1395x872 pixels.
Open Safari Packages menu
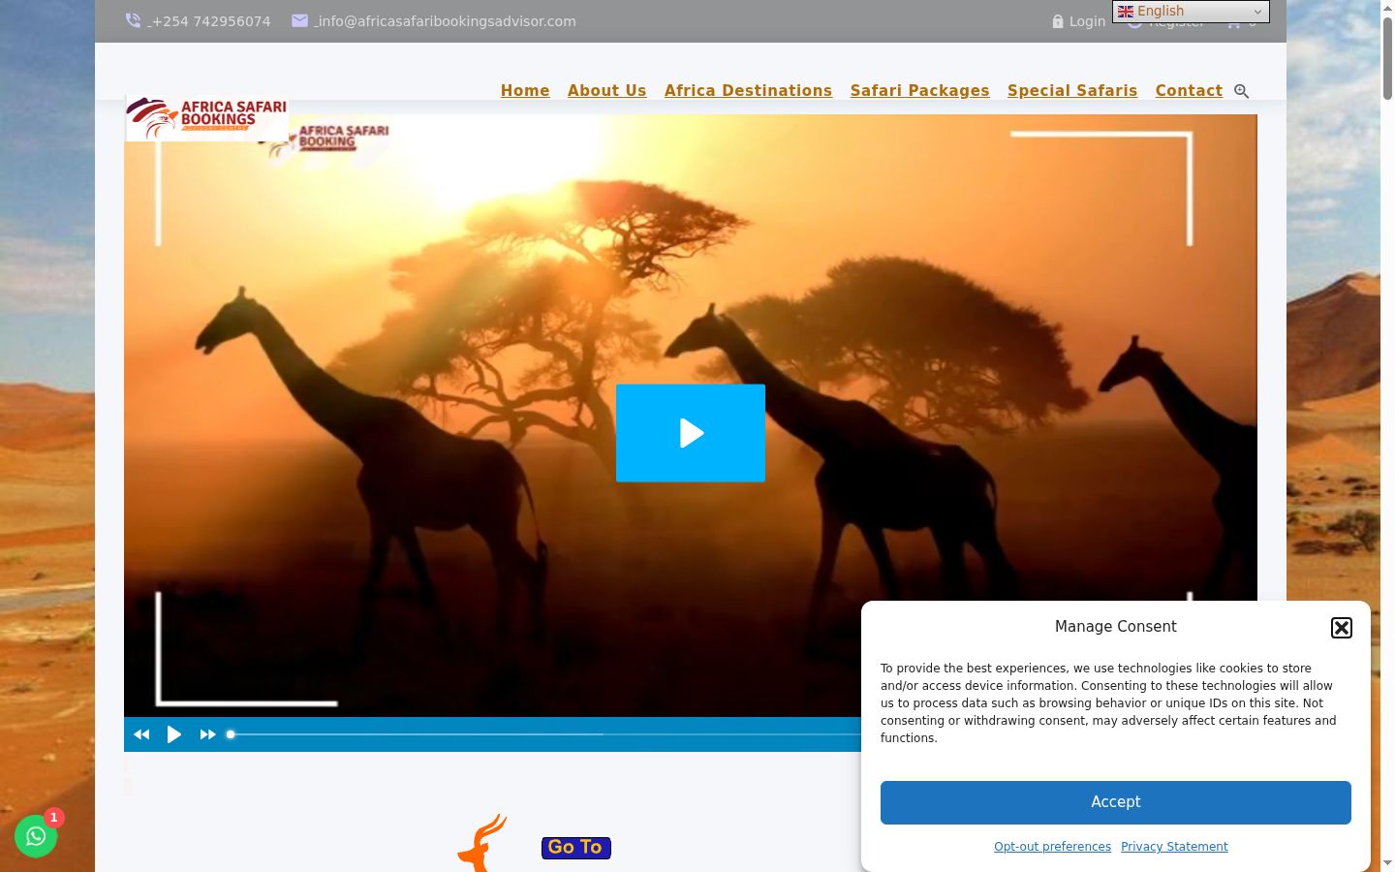point(920,90)
